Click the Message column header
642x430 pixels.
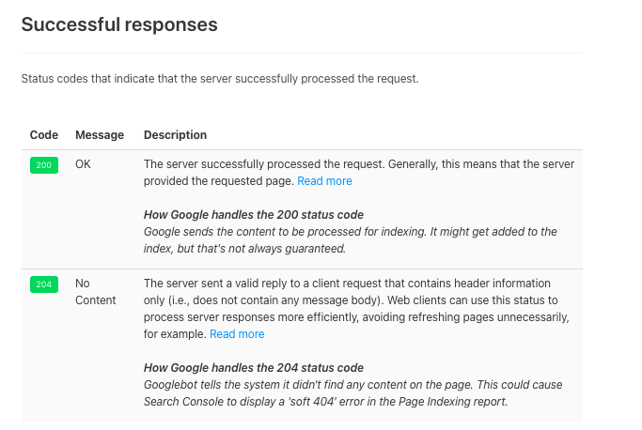100,135
